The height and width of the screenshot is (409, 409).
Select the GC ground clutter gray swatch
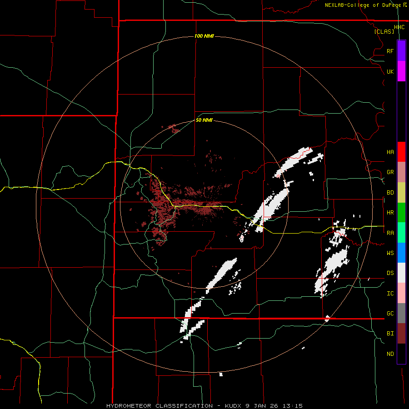(x=401, y=313)
